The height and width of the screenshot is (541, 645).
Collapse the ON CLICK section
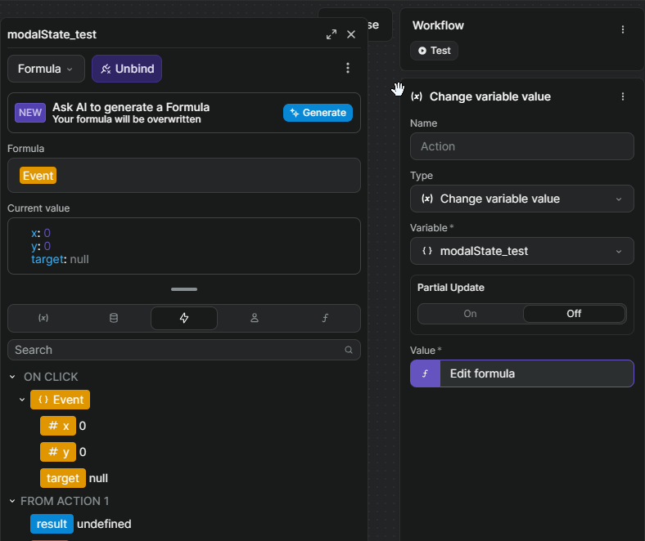tap(12, 377)
